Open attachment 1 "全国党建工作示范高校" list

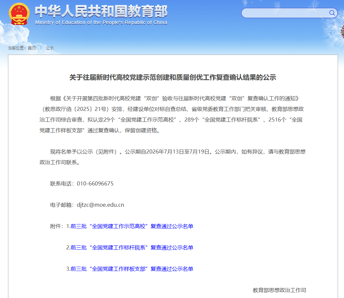coord(132,226)
